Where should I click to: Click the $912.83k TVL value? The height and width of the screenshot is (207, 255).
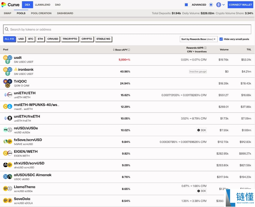coord(245,142)
